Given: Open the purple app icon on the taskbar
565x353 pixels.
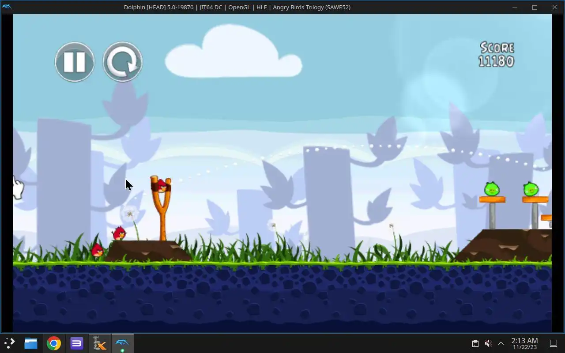Looking at the screenshot, I should pyautogui.click(x=77, y=343).
